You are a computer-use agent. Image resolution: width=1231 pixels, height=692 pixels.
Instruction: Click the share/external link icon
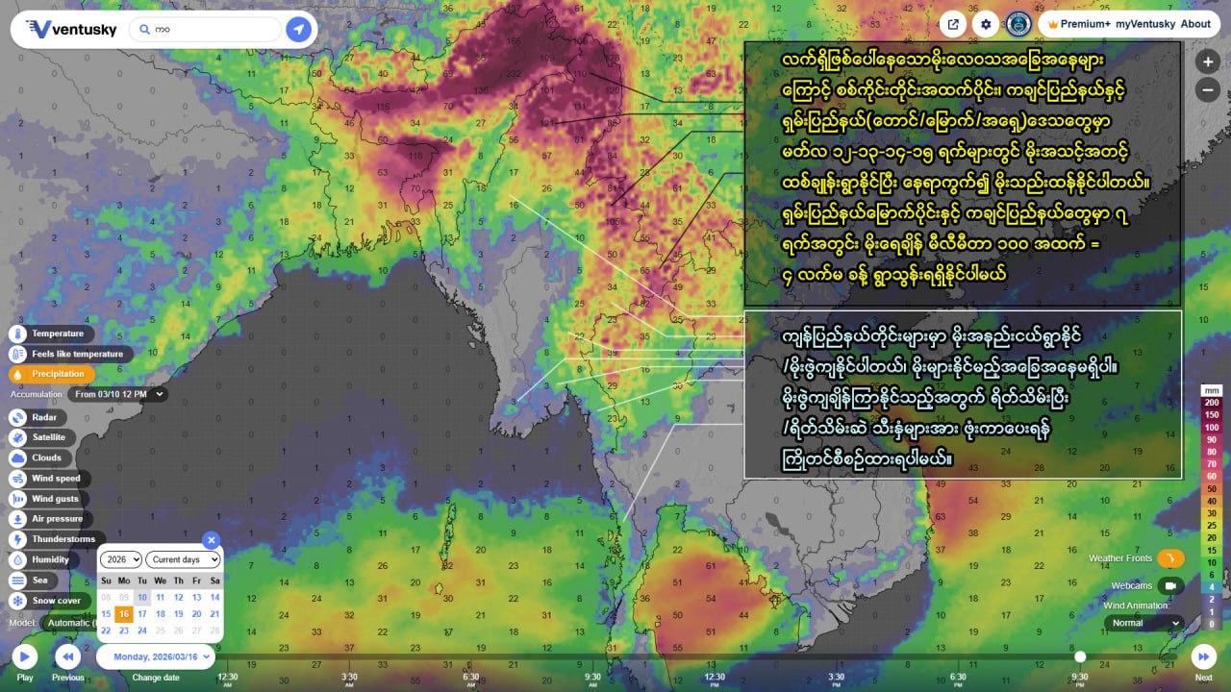(x=953, y=25)
